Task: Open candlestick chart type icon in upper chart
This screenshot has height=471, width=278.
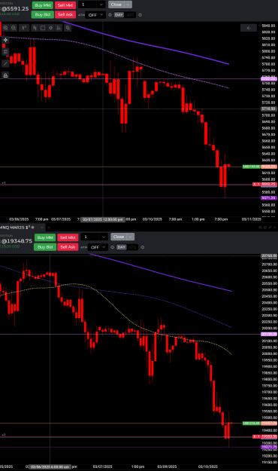Action: [35, 28]
